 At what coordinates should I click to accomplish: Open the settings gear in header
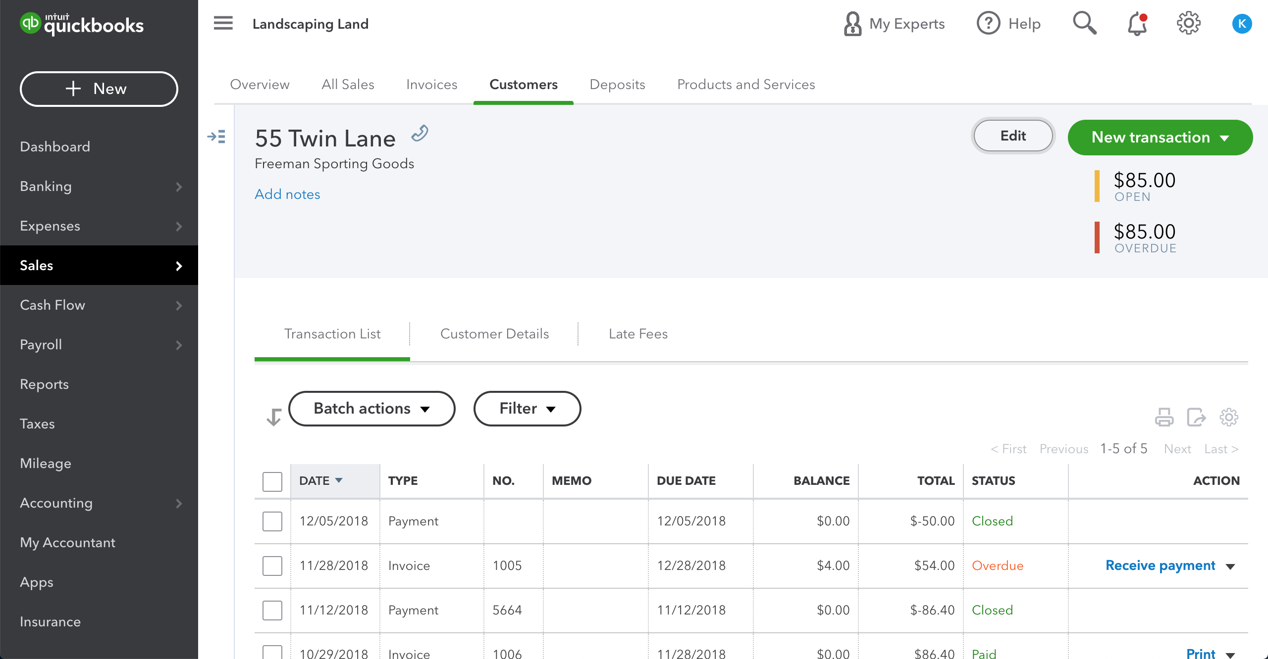pos(1188,23)
